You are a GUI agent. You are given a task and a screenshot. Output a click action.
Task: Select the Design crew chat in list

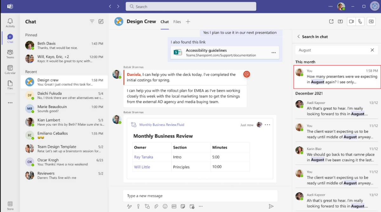point(64,82)
